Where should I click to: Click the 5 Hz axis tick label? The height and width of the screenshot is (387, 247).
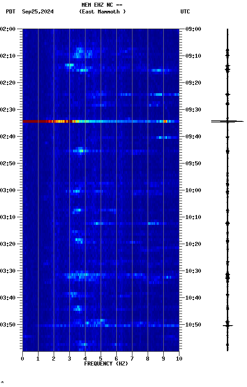pos(101,359)
